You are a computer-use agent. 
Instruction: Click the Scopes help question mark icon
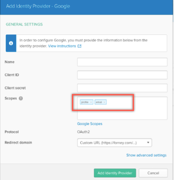[21, 98]
